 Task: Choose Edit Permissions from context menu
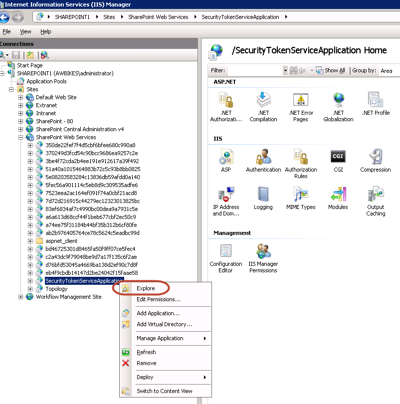coord(166,299)
